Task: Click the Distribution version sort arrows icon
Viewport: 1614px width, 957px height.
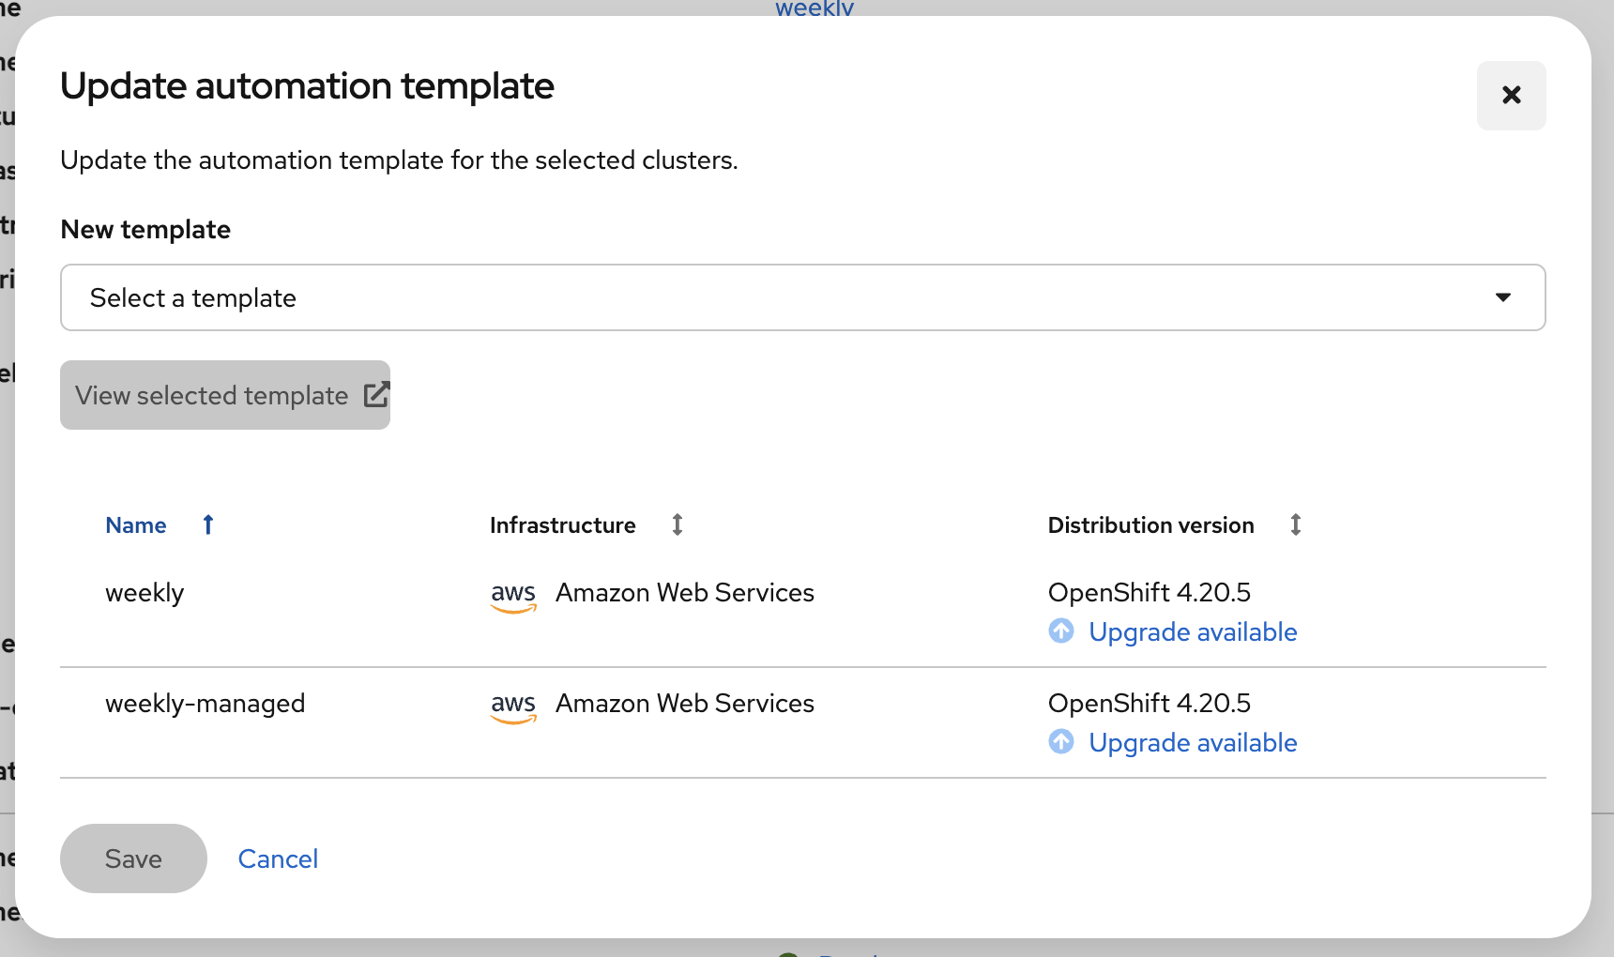Action: coord(1296,524)
